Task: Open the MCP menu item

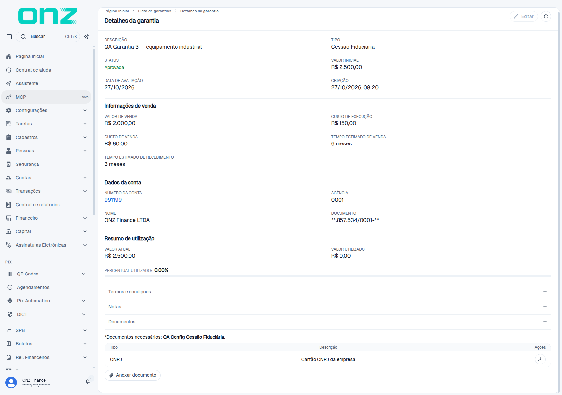Action: coord(46,97)
